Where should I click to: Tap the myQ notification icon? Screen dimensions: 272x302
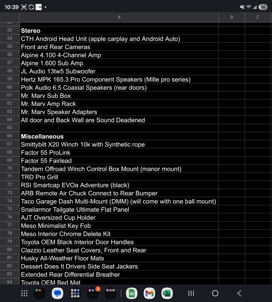pyautogui.click(x=39, y=7)
